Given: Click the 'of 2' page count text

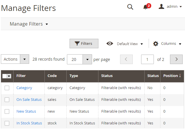Looking at the screenshot, I should click(160, 59).
